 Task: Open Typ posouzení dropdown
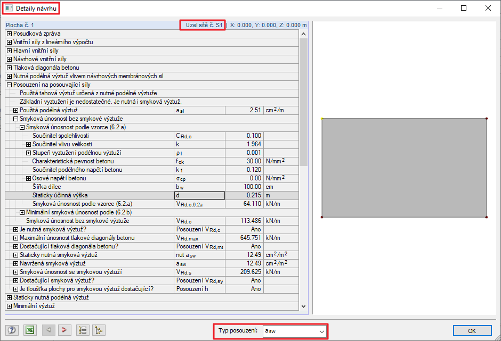coord(294,331)
